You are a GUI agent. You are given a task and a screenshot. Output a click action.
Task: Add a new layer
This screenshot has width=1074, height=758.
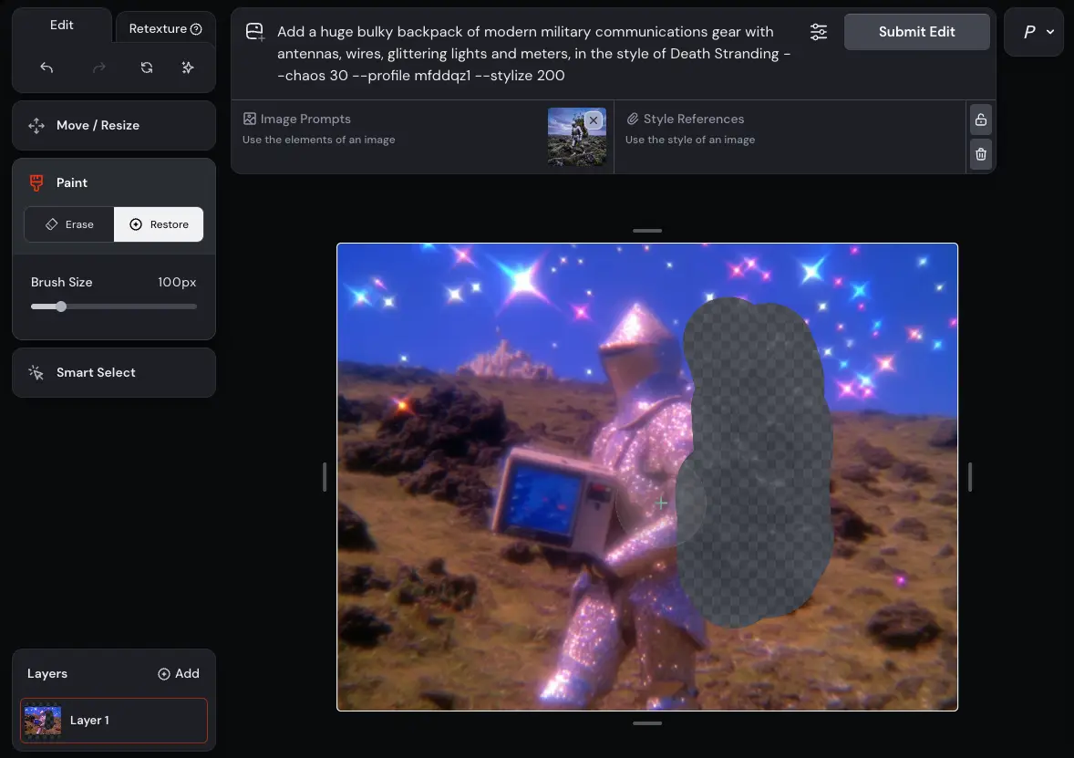click(x=178, y=673)
